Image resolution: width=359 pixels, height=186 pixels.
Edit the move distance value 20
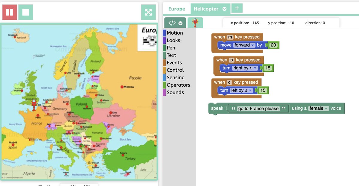[x=273, y=45]
